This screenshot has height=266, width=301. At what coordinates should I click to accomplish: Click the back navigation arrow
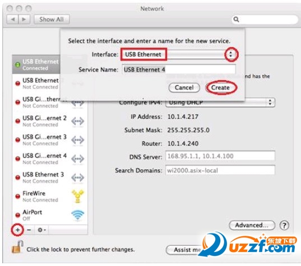[13, 20]
